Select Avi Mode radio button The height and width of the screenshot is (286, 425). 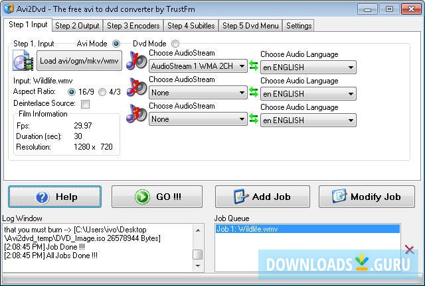(x=116, y=44)
